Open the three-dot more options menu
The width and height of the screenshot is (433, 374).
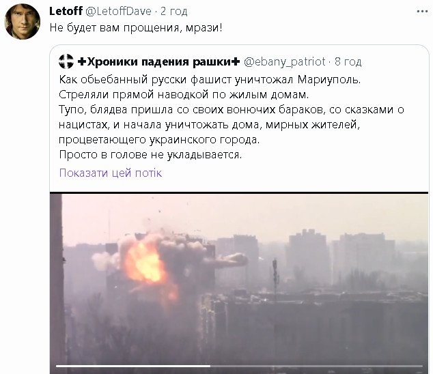pos(422,12)
